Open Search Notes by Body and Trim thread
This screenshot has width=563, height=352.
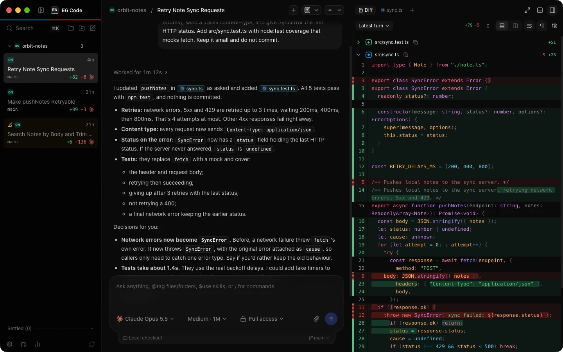pyautogui.click(x=51, y=133)
